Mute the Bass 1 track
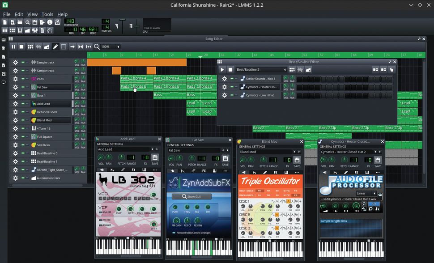The height and width of the screenshot is (263, 434). (24, 95)
